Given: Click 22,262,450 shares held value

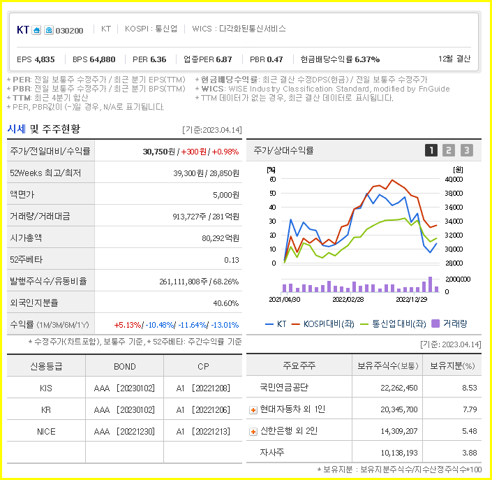Looking at the screenshot, I should tap(399, 388).
